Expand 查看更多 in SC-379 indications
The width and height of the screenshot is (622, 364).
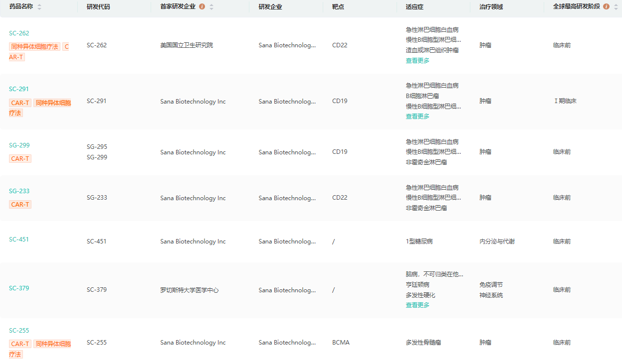pos(417,305)
